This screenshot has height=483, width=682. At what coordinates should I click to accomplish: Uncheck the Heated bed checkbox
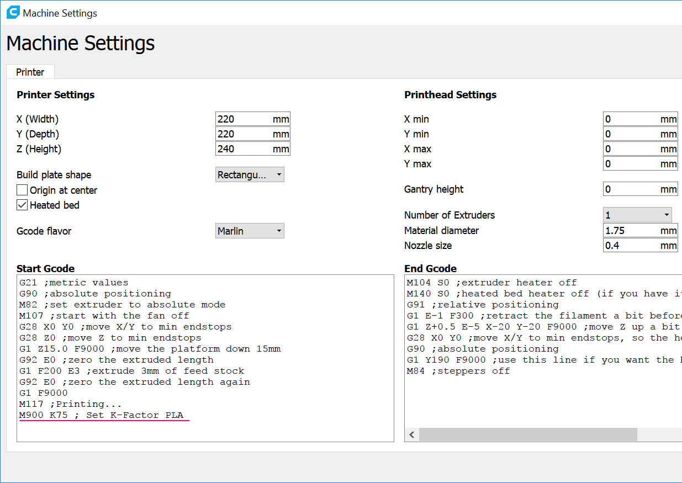[x=22, y=205]
